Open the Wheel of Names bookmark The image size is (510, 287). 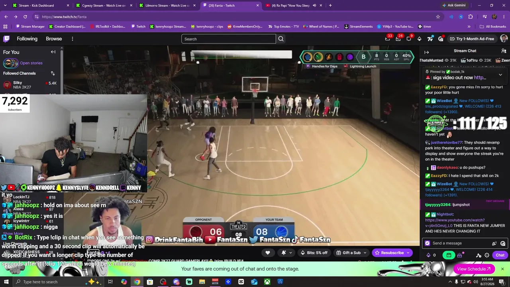coord(321,27)
